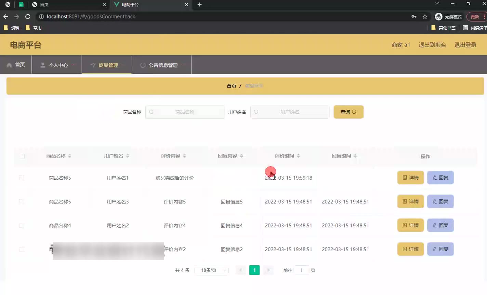487x295 pixels.
Task: Select the checkbox for the 商品名称4 row
Action: click(22, 226)
